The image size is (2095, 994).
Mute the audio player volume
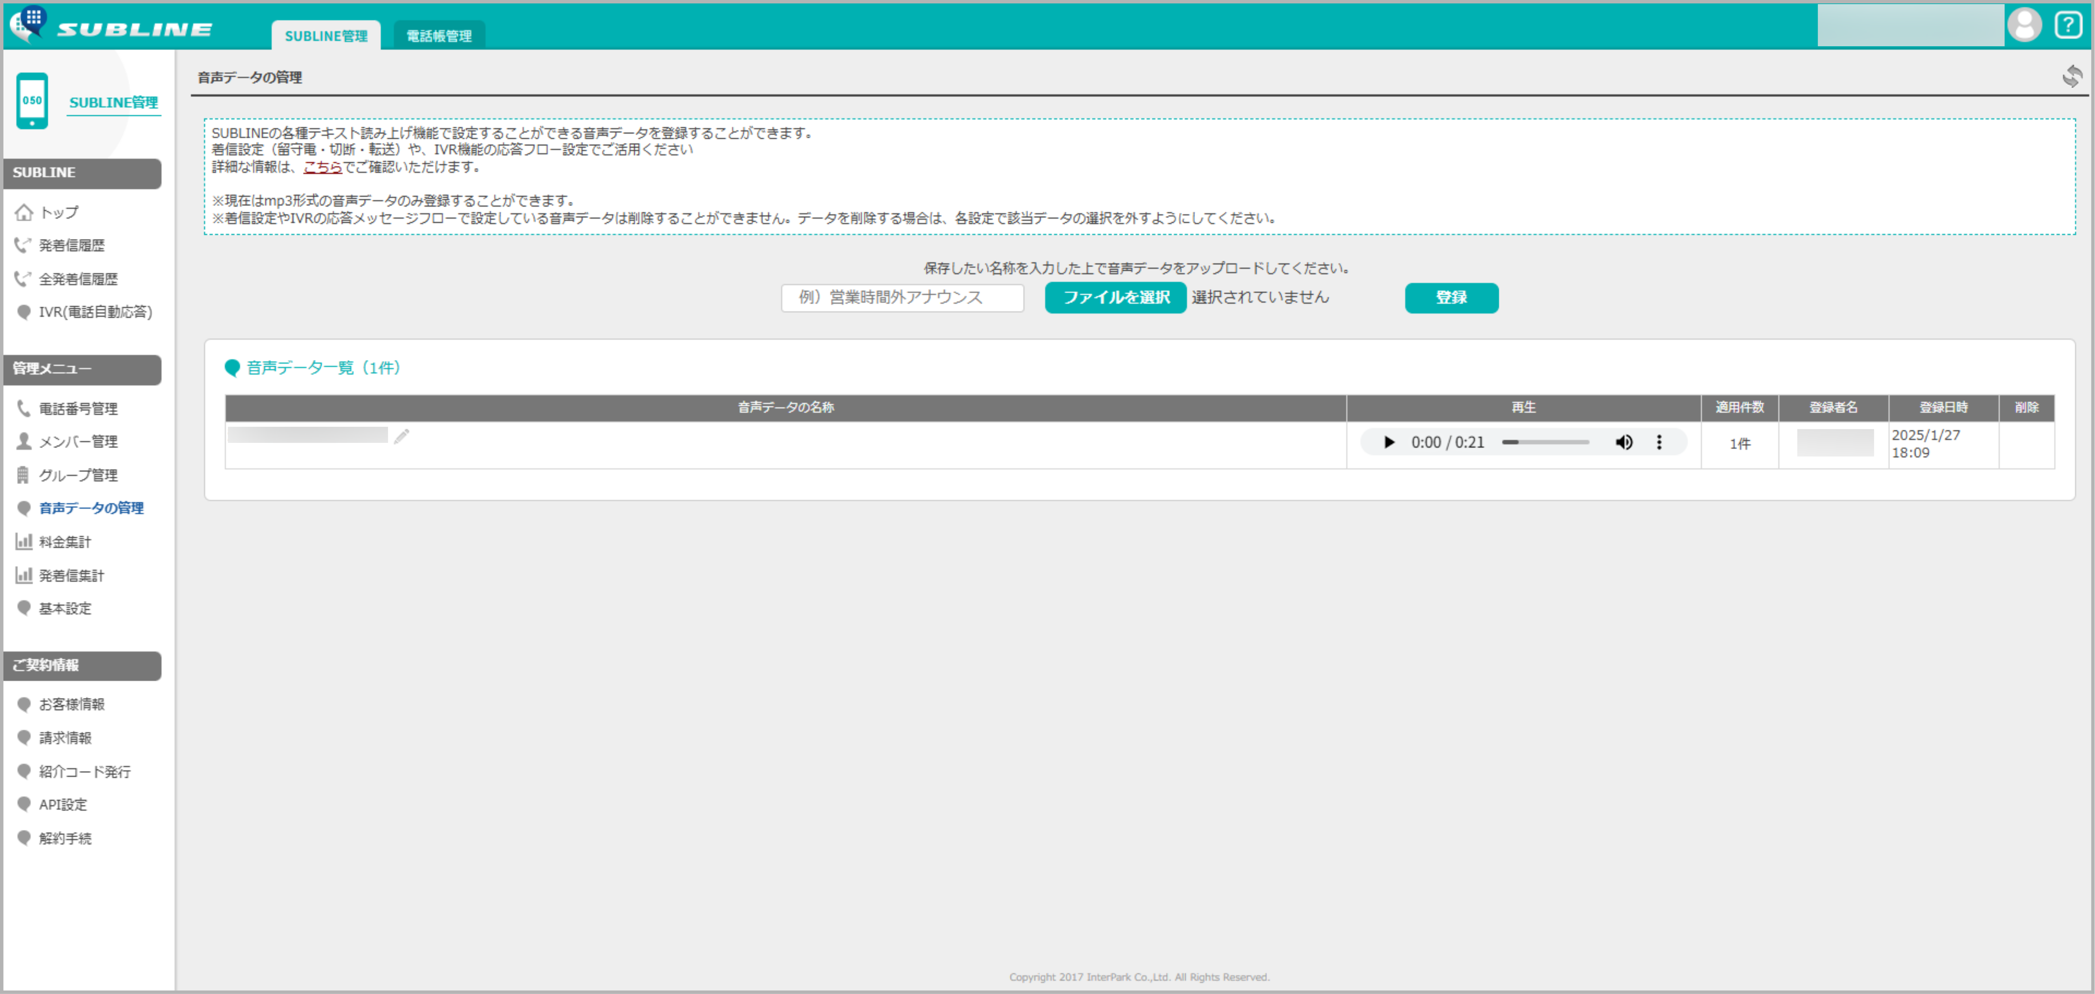(1624, 442)
